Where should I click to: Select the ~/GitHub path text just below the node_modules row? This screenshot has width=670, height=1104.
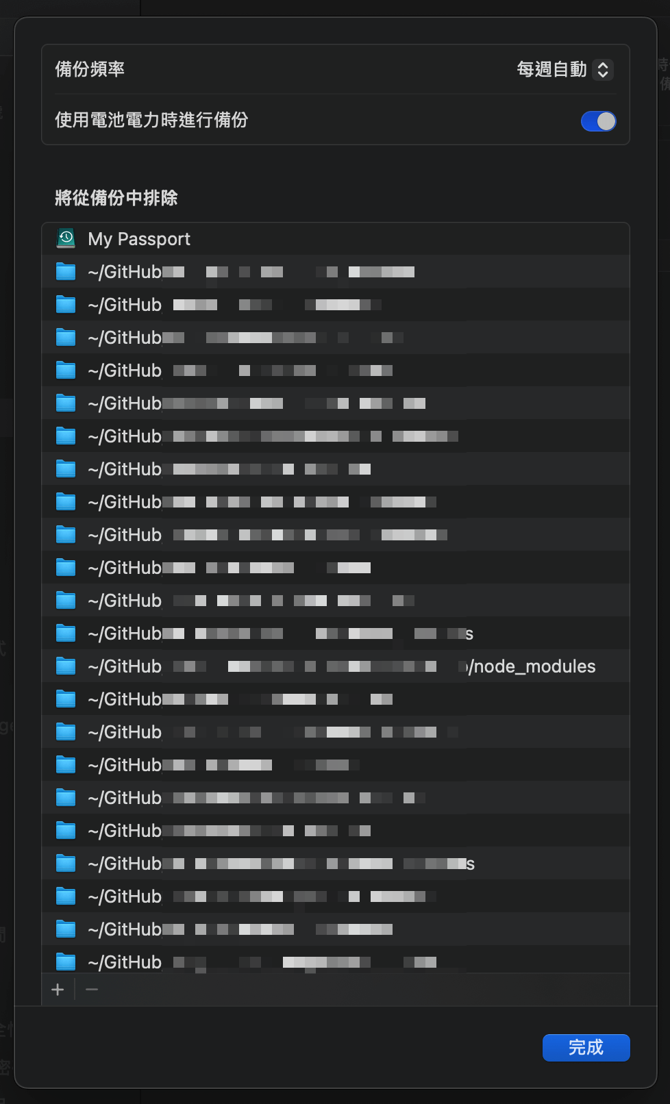(125, 699)
